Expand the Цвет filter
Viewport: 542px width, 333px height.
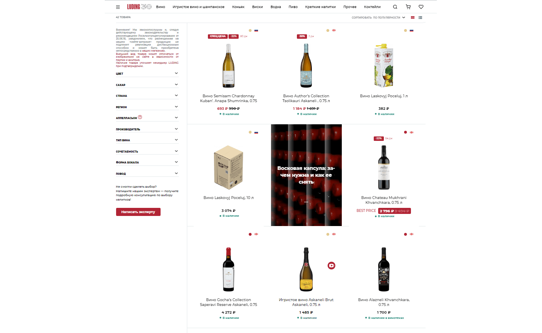point(147,73)
